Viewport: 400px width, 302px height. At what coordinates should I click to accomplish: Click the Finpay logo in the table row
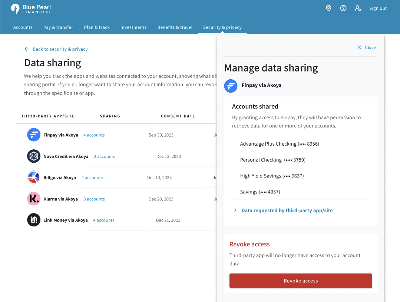click(x=34, y=135)
